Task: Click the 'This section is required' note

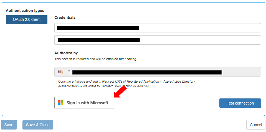Action: (95, 59)
